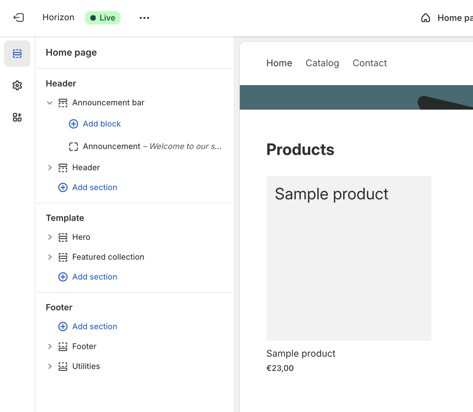This screenshot has width=473, height=412.
Task: Click the Live status badge
Action: pyautogui.click(x=103, y=18)
